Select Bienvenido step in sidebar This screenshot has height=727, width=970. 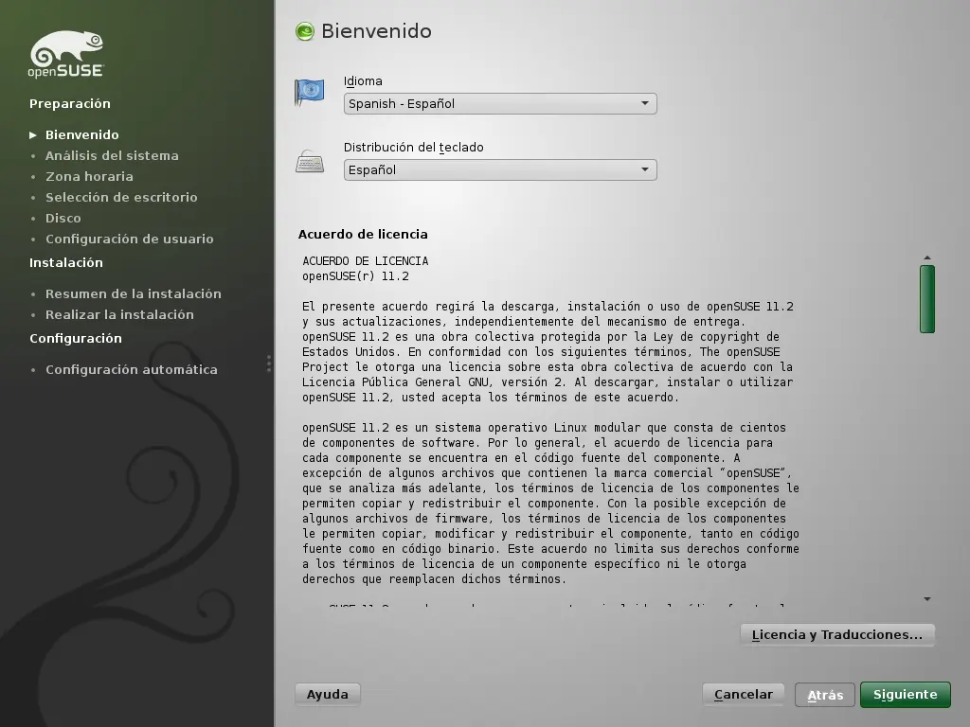81,134
